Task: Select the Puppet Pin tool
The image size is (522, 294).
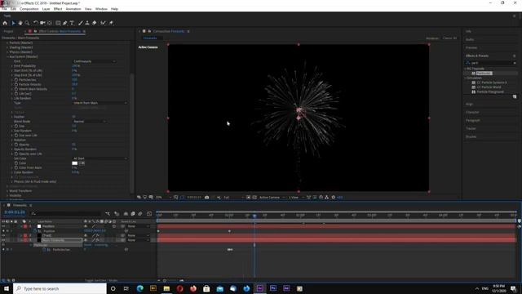Action: coord(111,23)
